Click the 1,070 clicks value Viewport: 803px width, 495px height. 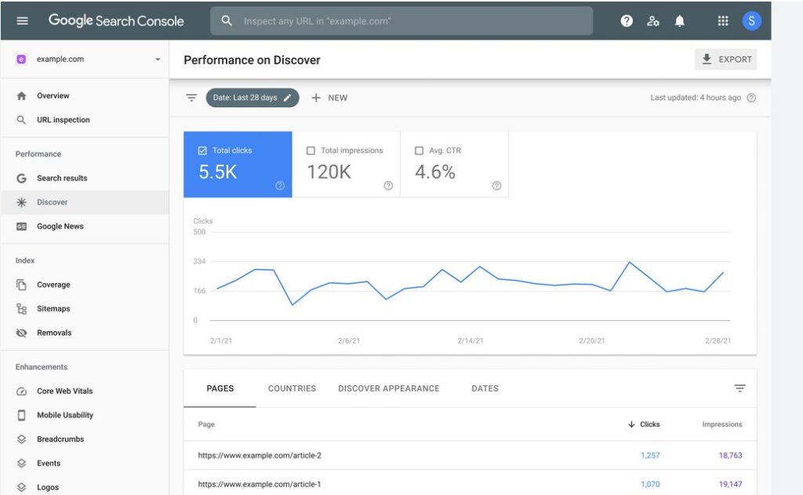coord(650,484)
